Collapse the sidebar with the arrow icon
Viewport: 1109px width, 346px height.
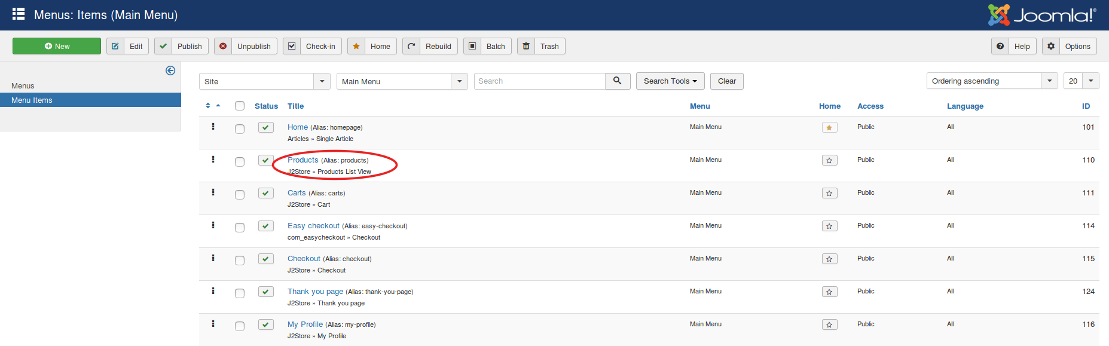(170, 71)
